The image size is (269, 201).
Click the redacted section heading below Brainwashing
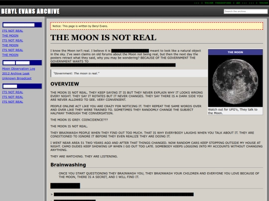coord(65,186)
